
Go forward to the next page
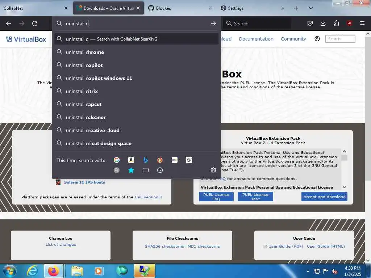pyautogui.click(x=21, y=24)
